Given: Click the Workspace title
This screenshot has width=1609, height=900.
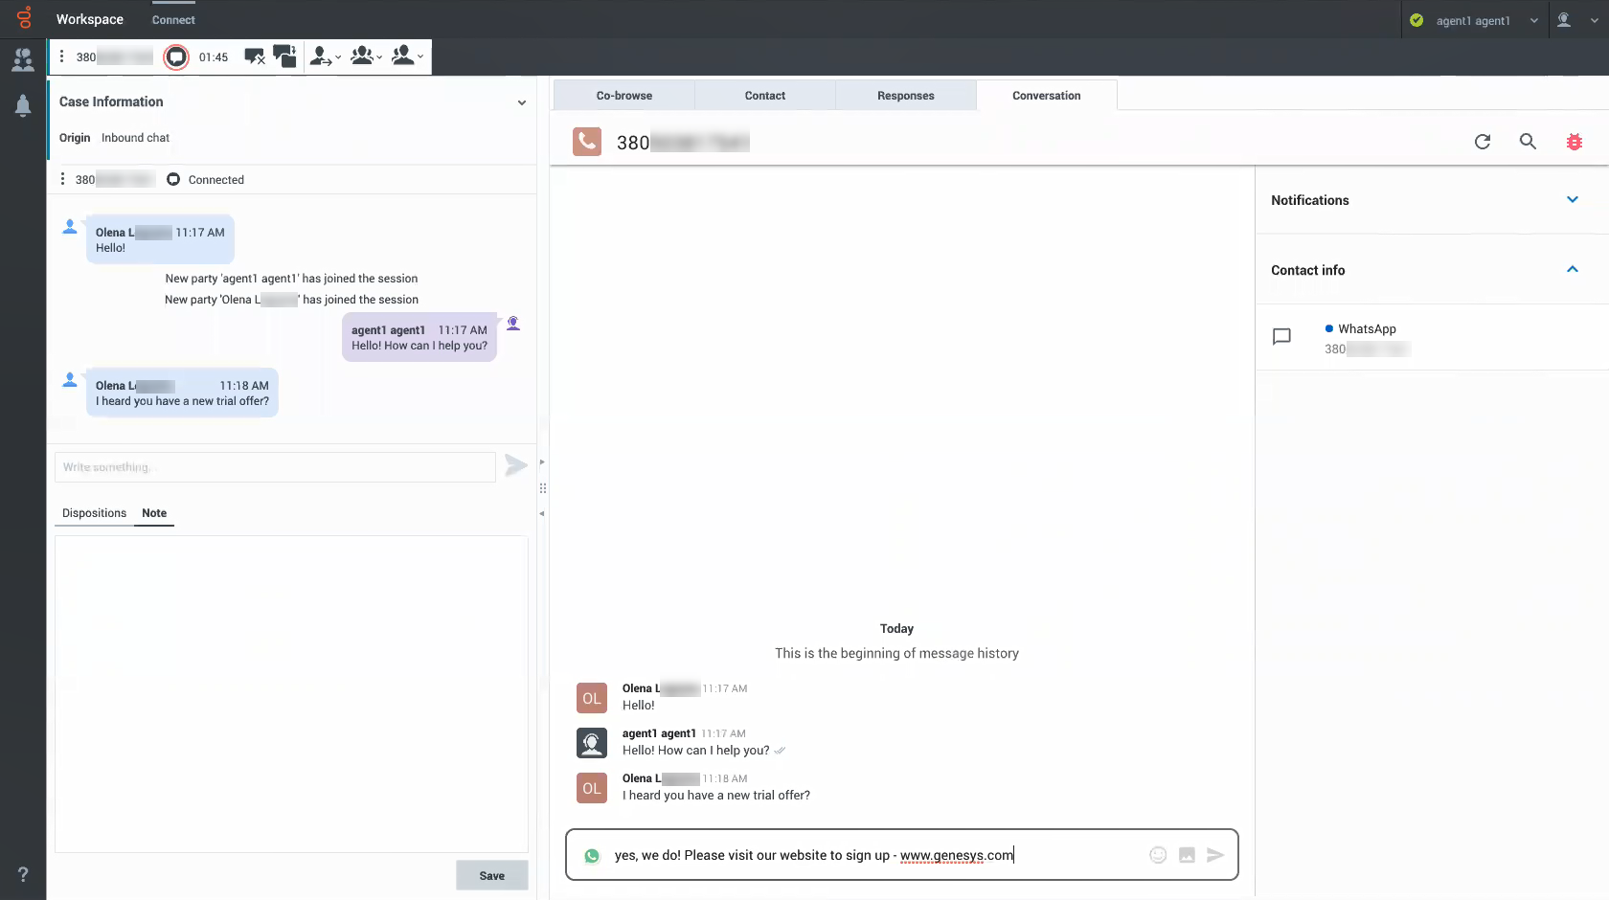Looking at the screenshot, I should click(x=90, y=19).
